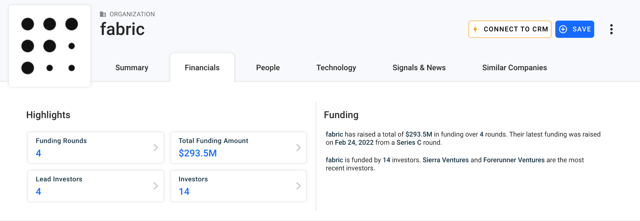Switch to the Summary tab
The height and width of the screenshot is (221, 640).
132,68
